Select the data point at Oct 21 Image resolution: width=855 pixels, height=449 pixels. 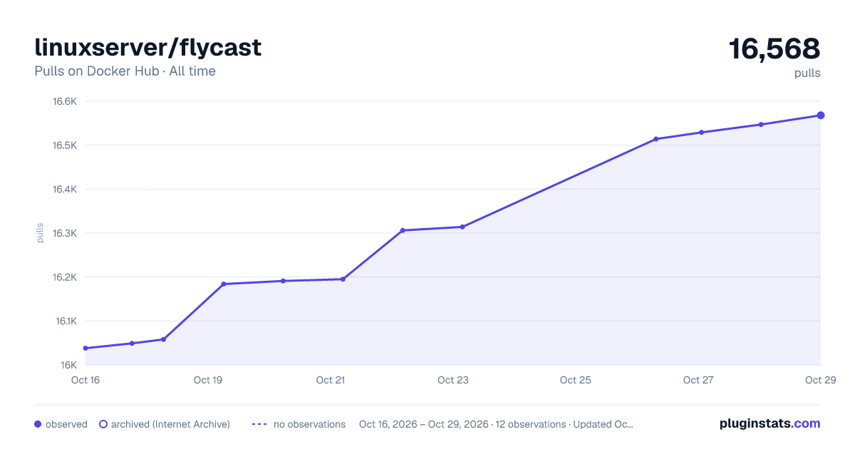pyautogui.click(x=343, y=279)
